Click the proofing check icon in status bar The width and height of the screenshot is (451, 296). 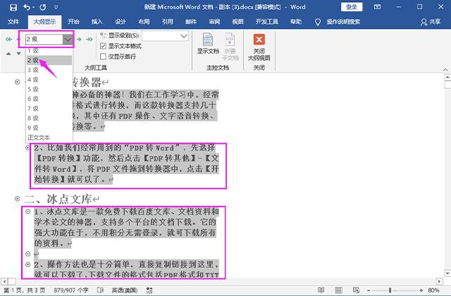tap(100, 290)
